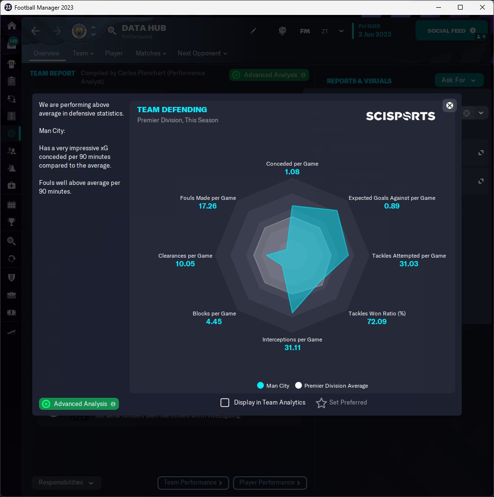The width and height of the screenshot is (494, 497).
Task: Tick the Display in Team Analytics checkbox
Action: click(x=225, y=403)
